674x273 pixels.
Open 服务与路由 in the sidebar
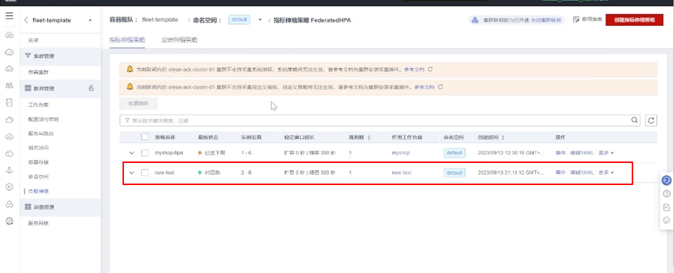click(40, 134)
